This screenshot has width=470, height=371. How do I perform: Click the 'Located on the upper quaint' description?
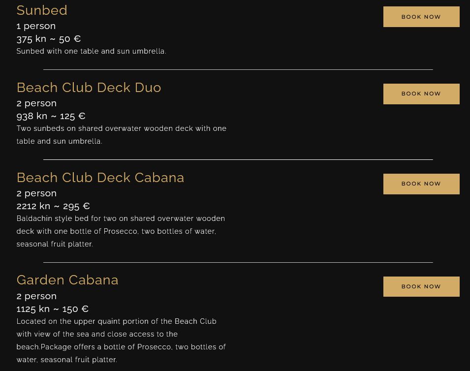coord(121,340)
